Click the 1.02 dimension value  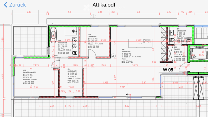point(78,91)
